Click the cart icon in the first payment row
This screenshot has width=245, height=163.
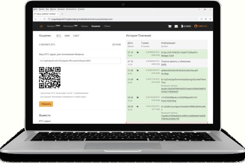click(x=138, y=52)
